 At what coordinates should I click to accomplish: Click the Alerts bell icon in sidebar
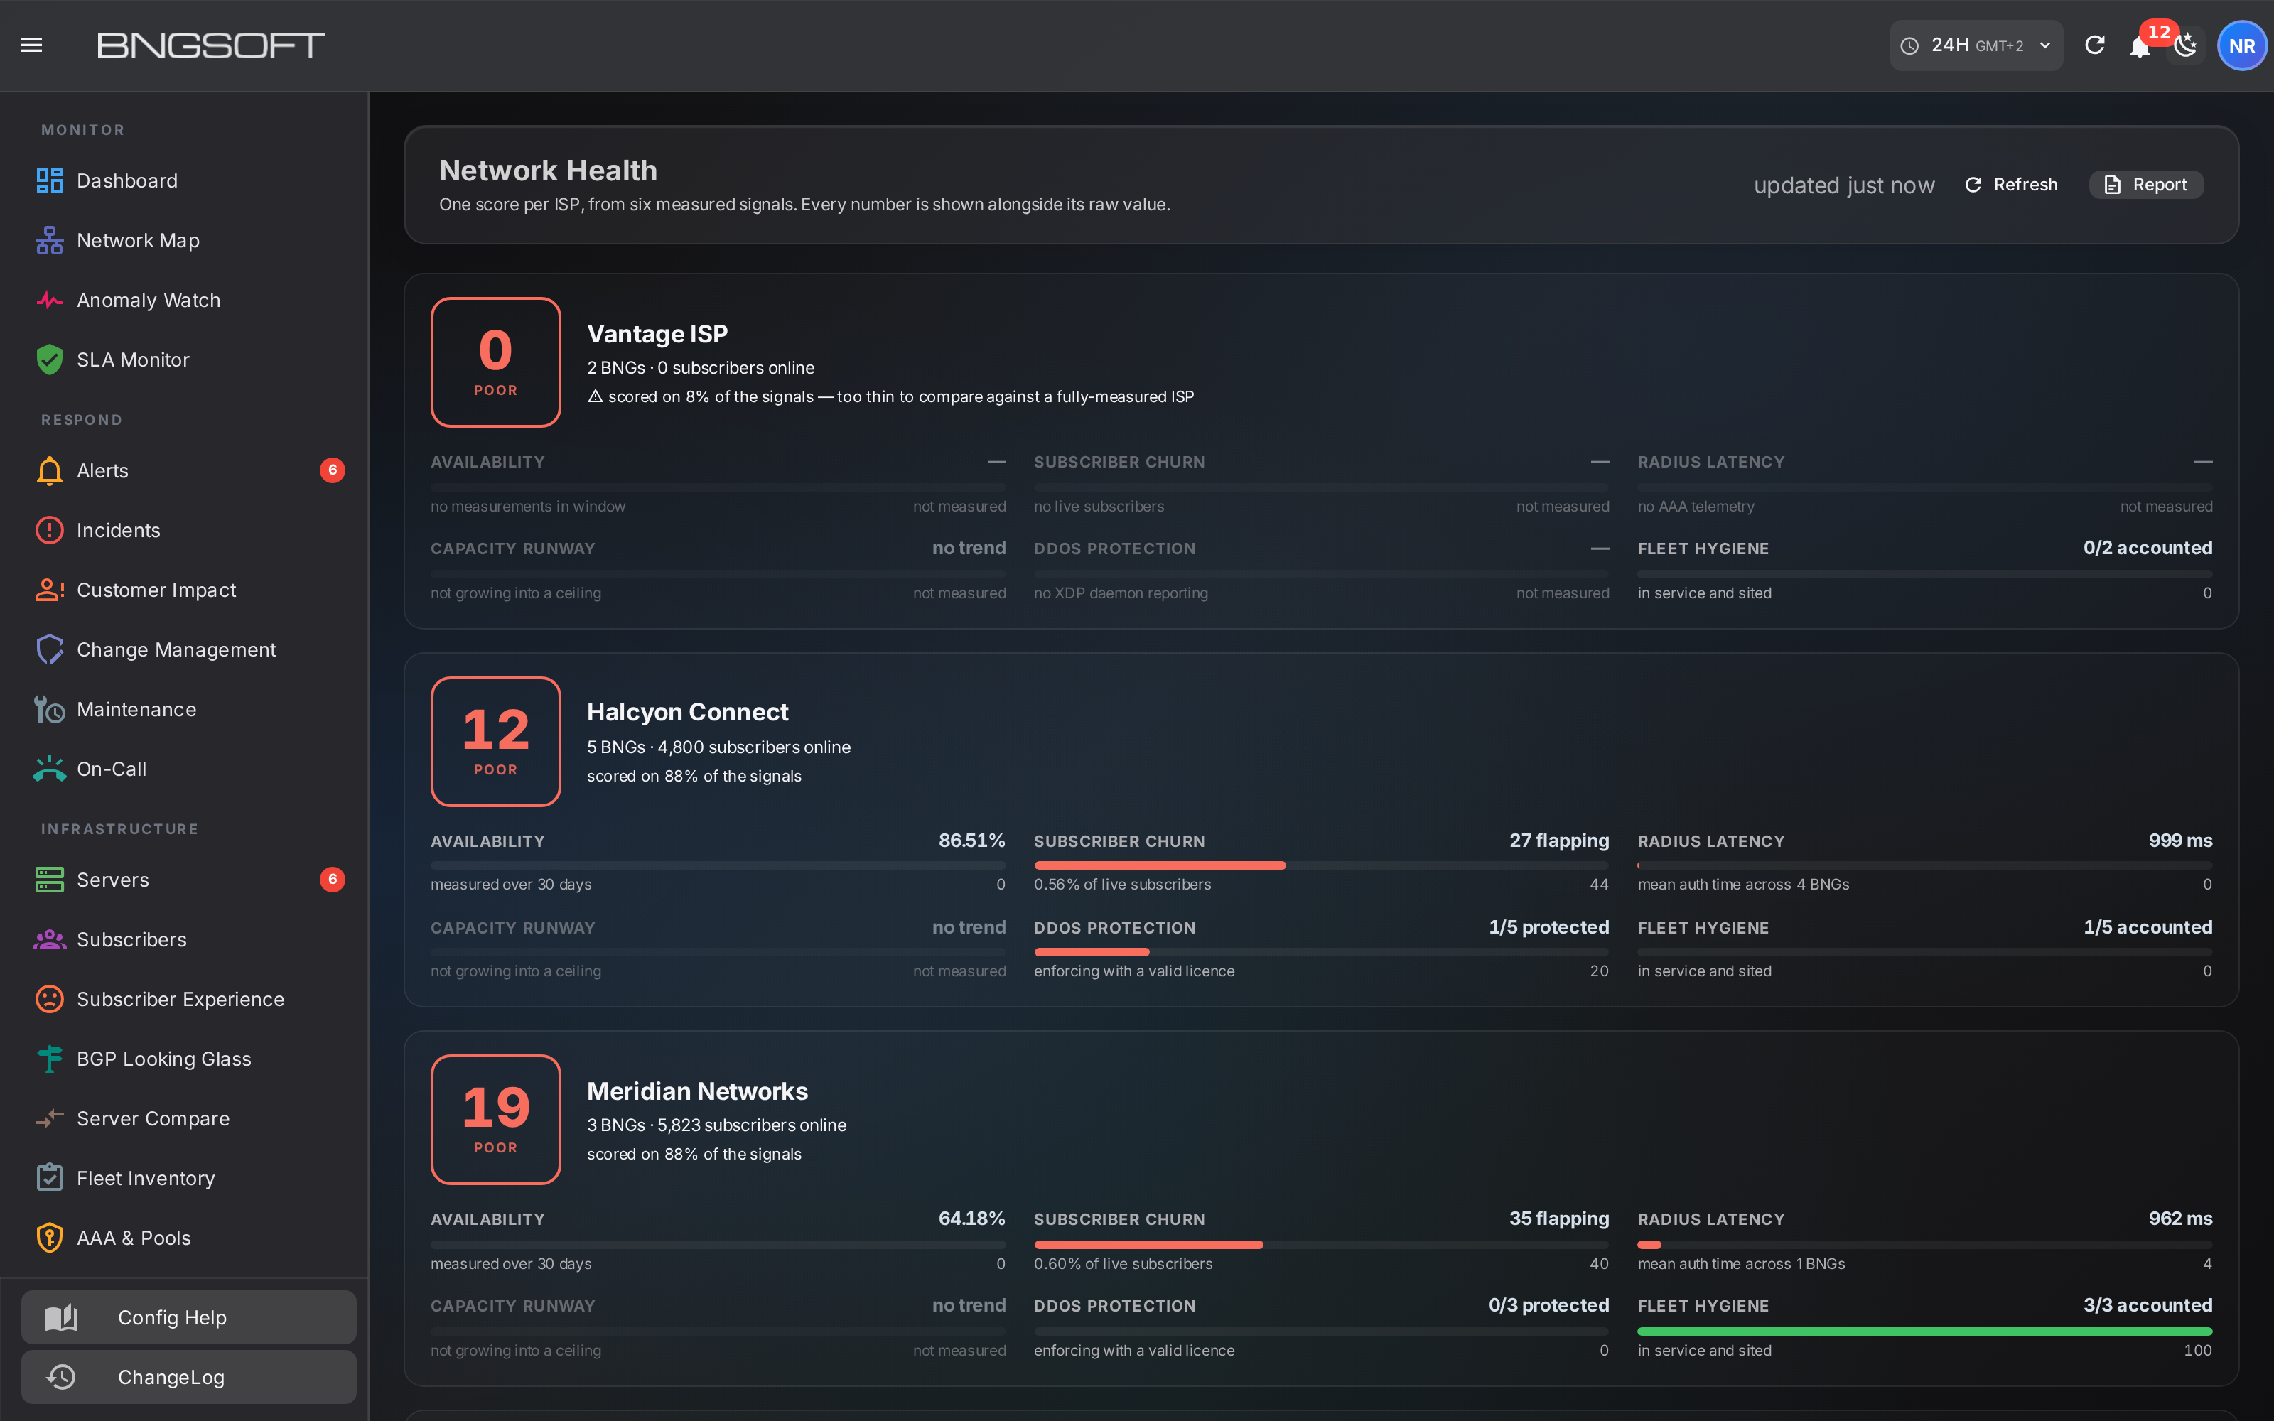tap(49, 471)
